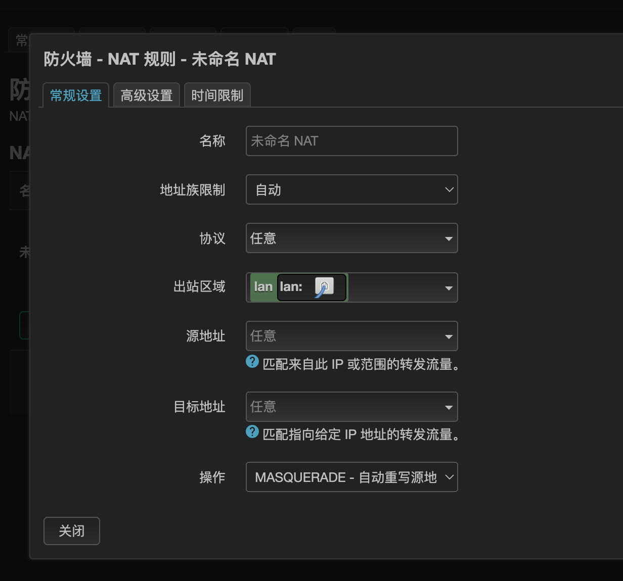Click the 名称 field label
The width and height of the screenshot is (623, 581).
pyautogui.click(x=212, y=141)
